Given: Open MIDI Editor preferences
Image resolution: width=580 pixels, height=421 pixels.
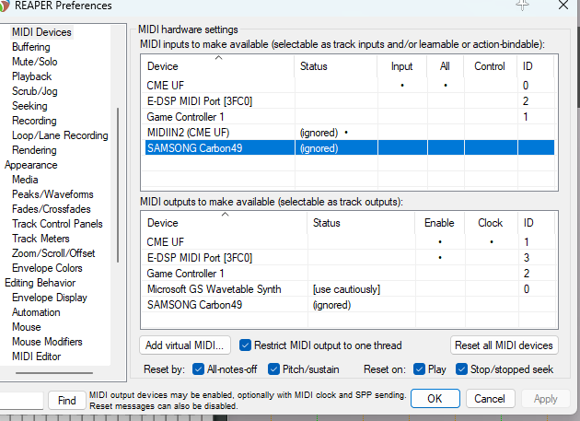Looking at the screenshot, I should coord(37,357).
